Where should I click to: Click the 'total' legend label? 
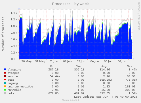pos(12,93)
